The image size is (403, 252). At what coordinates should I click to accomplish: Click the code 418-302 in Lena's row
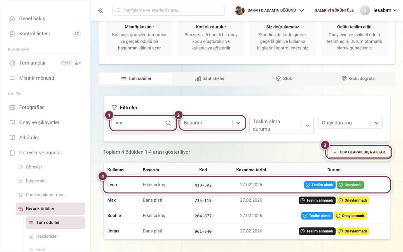click(203, 185)
